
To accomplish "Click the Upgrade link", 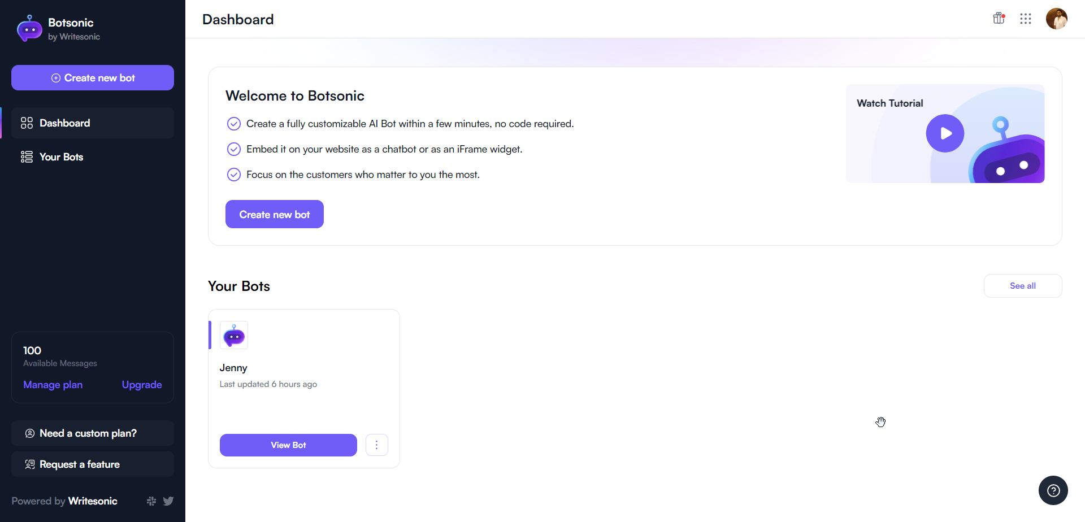I will tap(141, 384).
